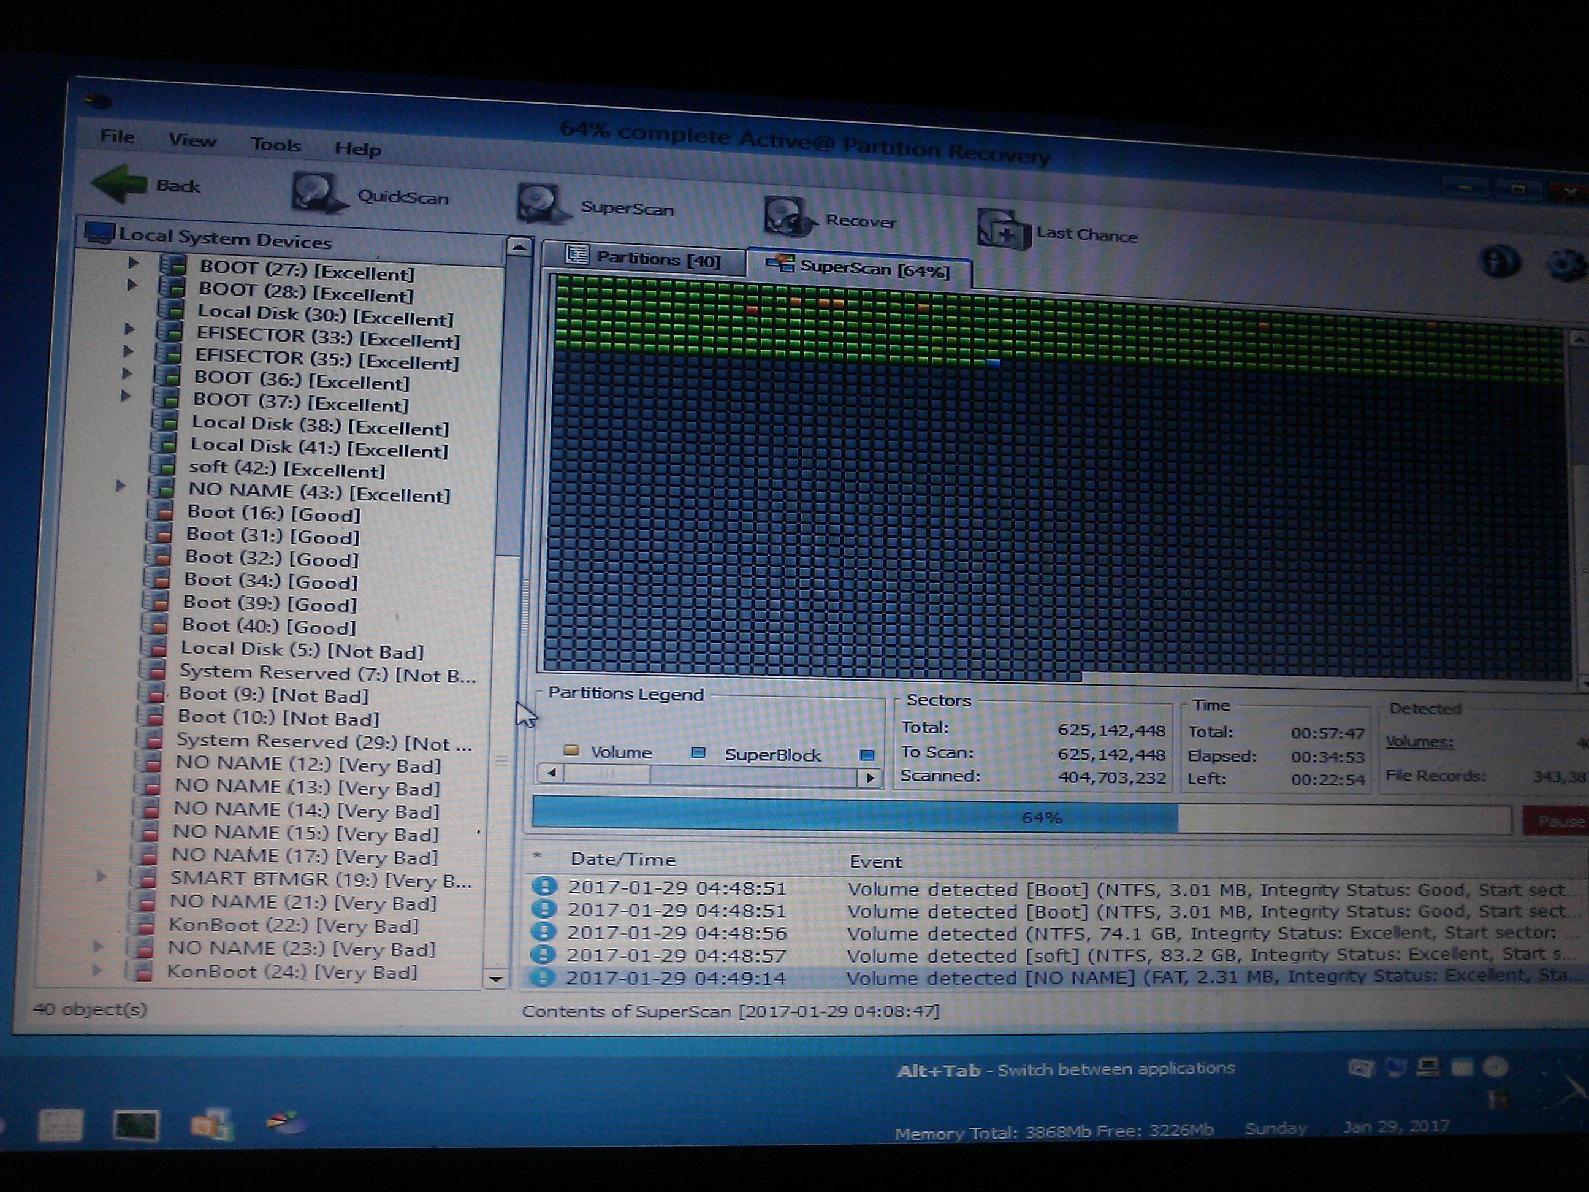1589x1192 pixels.
Task: Open settings gear icon at top right
Action: point(1566,266)
